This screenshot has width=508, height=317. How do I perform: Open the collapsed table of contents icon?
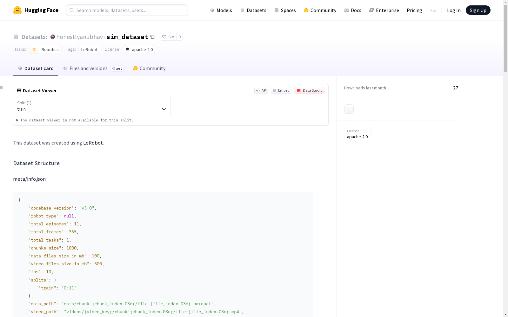pyautogui.click(x=2, y=87)
